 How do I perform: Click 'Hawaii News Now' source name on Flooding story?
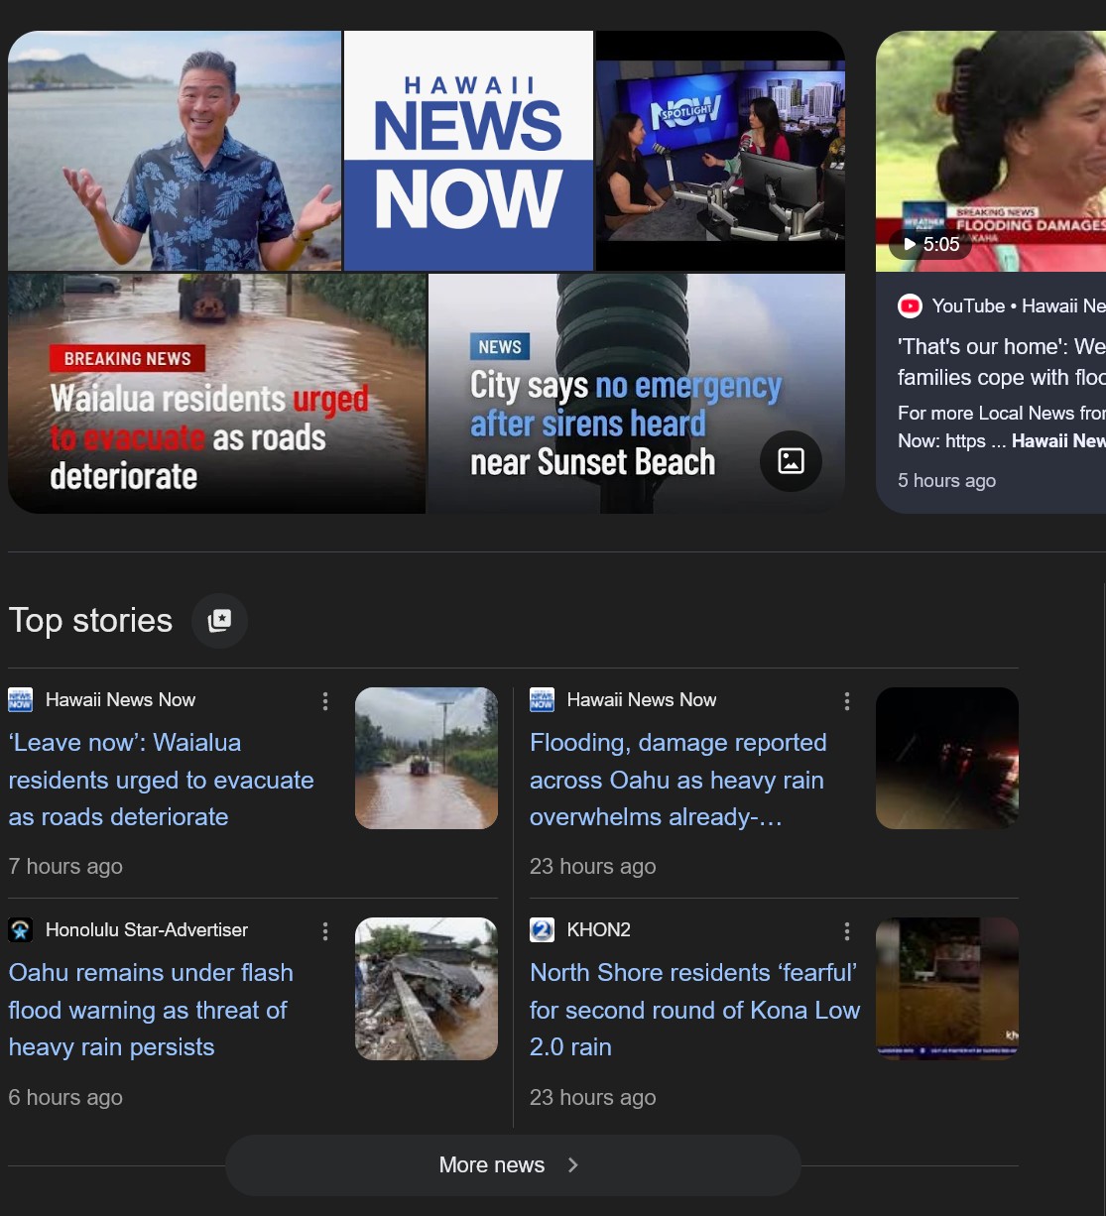tap(642, 700)
